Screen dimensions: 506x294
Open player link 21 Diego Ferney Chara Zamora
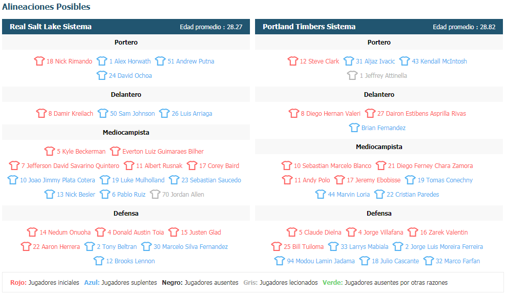431,166
